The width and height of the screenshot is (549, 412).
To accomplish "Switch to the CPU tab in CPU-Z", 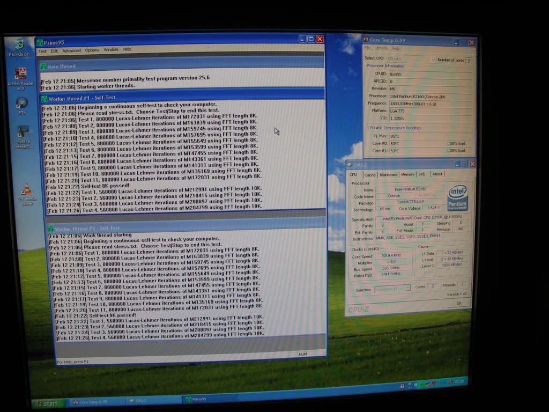I will [x=353, y=174].
